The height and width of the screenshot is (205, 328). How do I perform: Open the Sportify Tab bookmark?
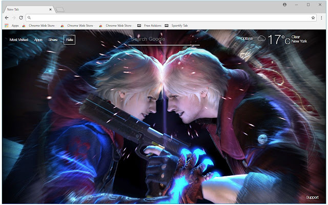176,26
